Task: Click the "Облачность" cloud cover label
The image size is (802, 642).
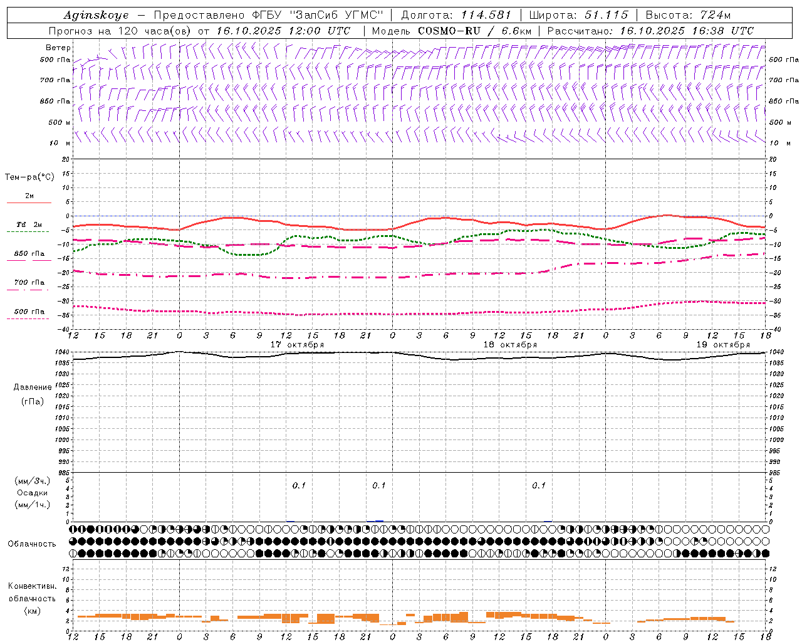Action: pyautogui.click(x=32, y=544)
